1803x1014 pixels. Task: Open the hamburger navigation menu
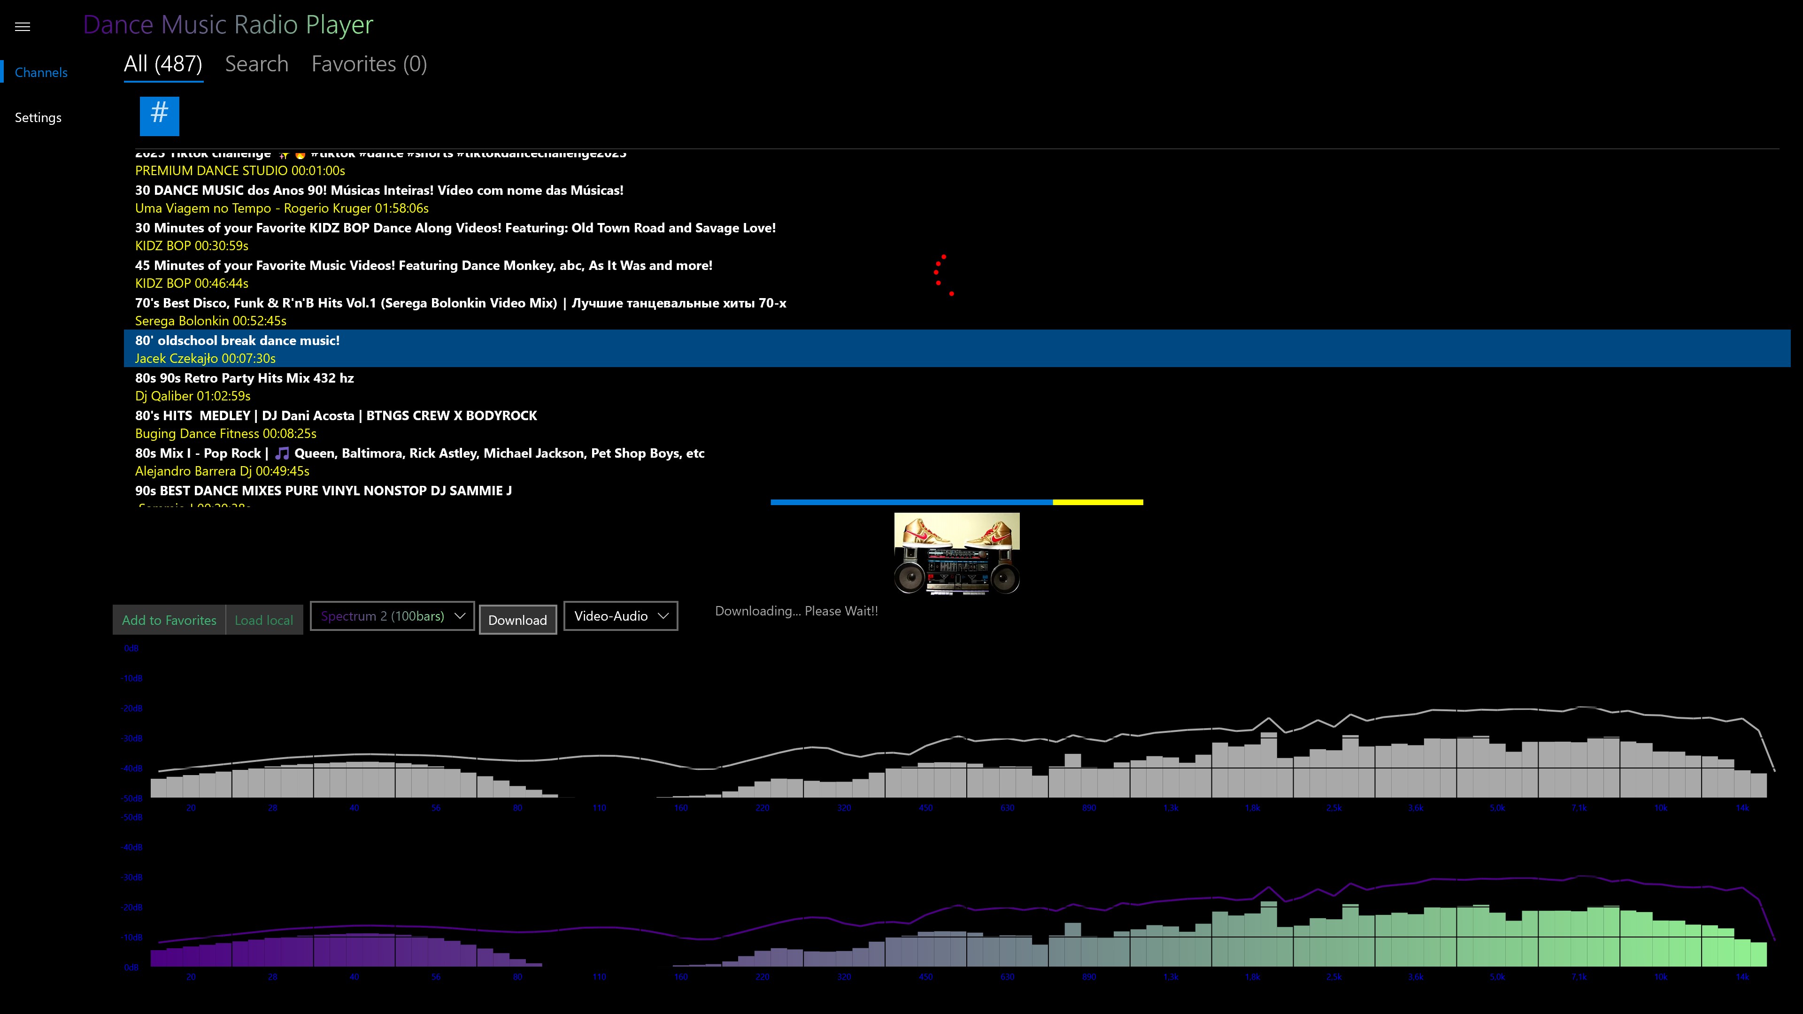click(x=23, y=27)
